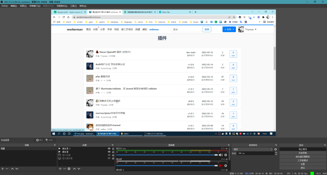Click the 麦克风/Aux volume slider
This screenshot has height=175, width=327.
tap(167, 155)
